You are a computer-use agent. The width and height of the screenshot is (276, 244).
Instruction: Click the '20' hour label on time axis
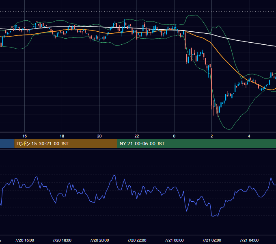tap(99, 136)
